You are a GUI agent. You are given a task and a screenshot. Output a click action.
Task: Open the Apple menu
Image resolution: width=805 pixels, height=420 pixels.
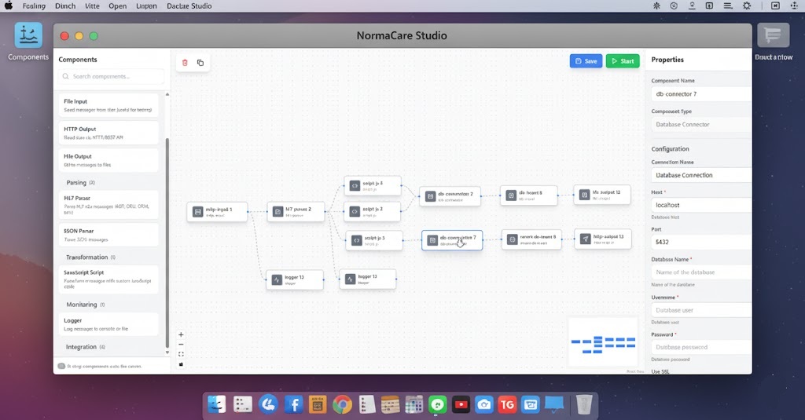point(9,6)
